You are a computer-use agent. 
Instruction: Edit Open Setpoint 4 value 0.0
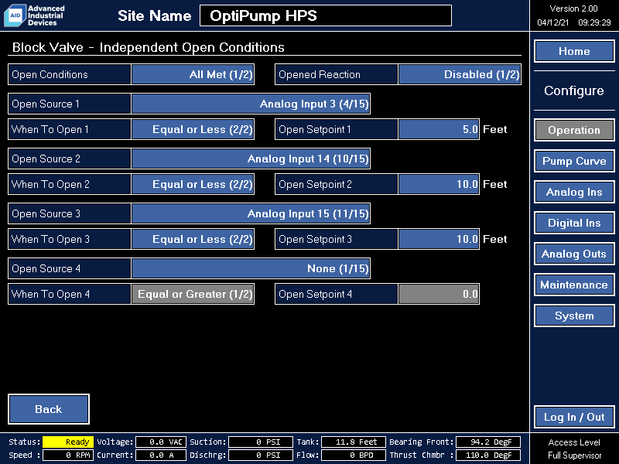(439, 294)
